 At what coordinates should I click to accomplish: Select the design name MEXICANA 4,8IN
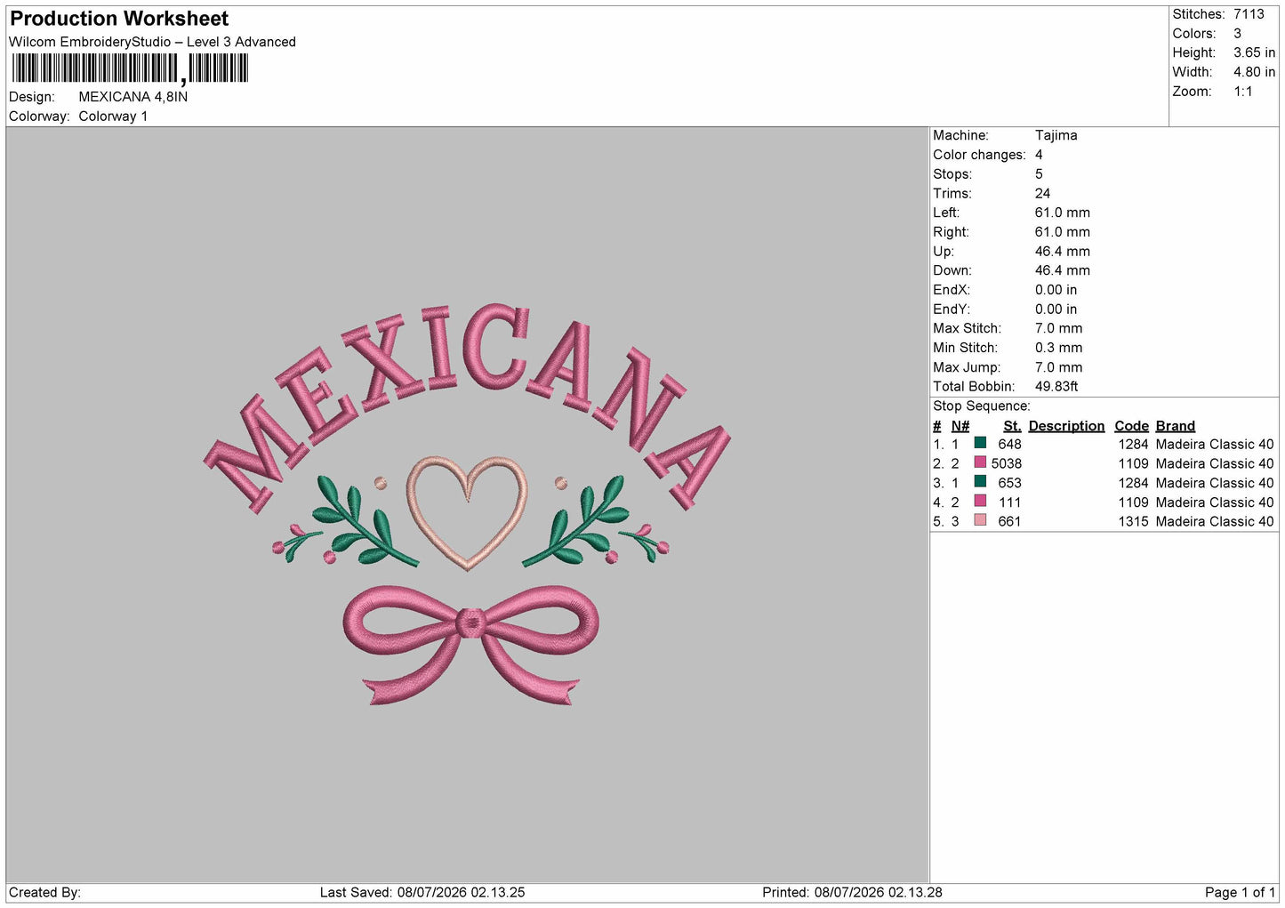click(133, 97)
